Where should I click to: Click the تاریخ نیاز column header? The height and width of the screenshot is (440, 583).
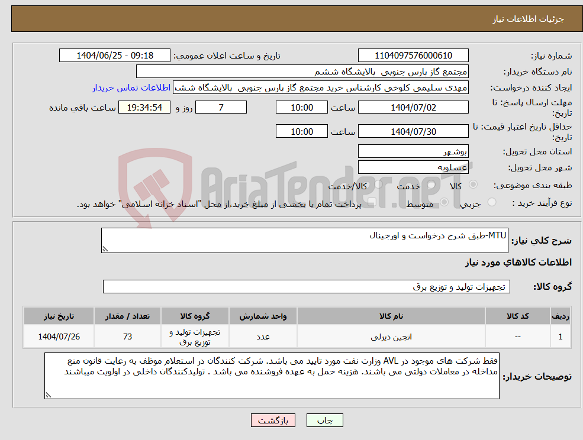(57, 316)
